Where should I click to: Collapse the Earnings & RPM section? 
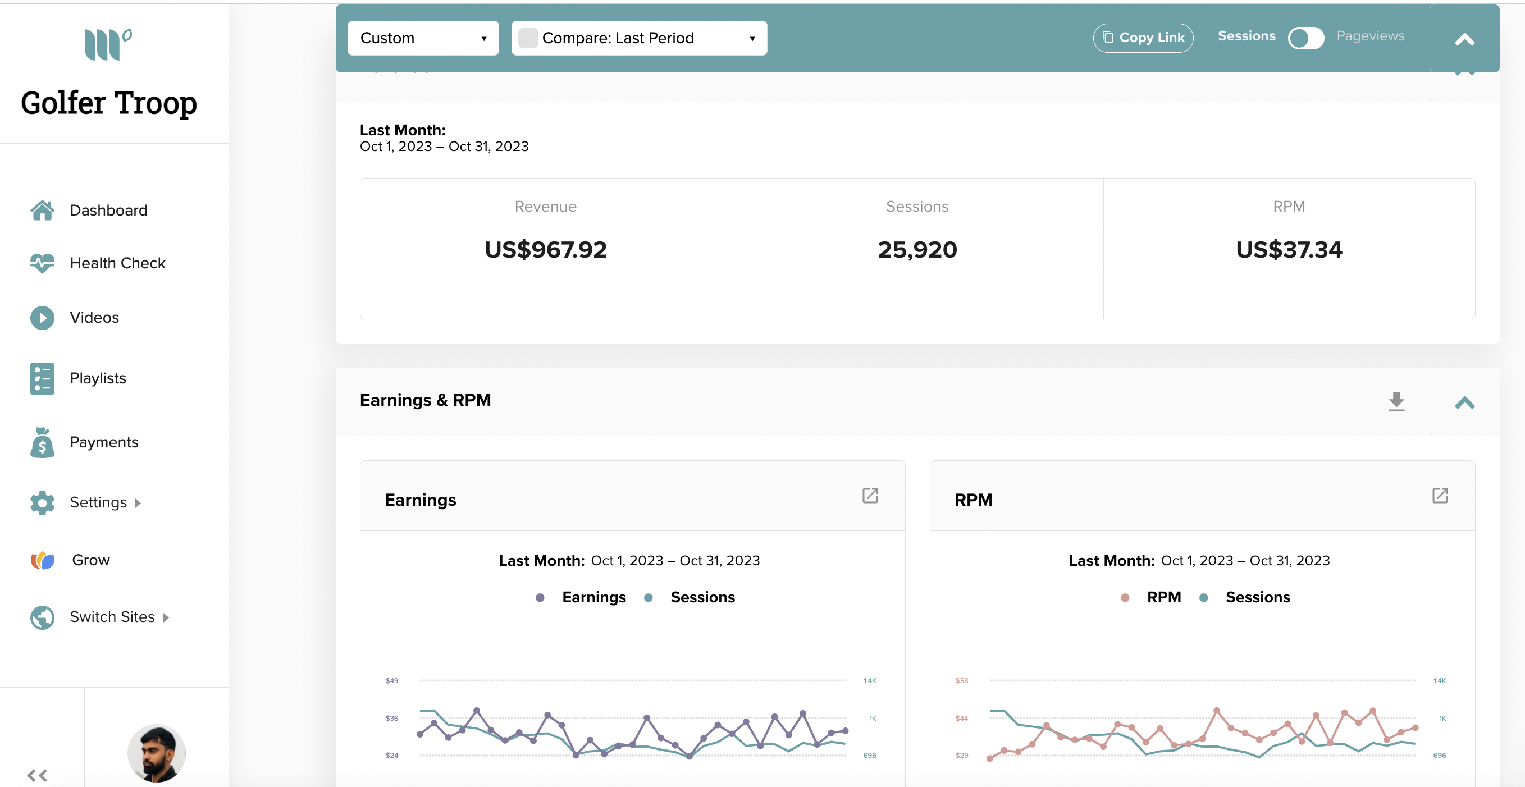point(1464,402)
